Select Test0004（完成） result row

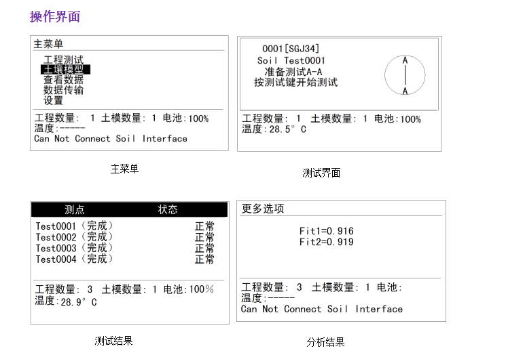coord(75,259)
